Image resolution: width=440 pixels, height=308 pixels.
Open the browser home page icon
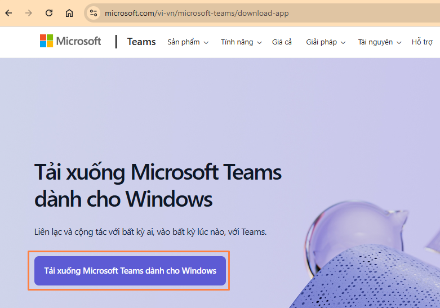[69, 13]
